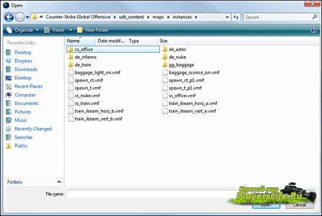Sort by the Name column header
The height and width of the screenshot is (216, 322).
pos(80,41)
